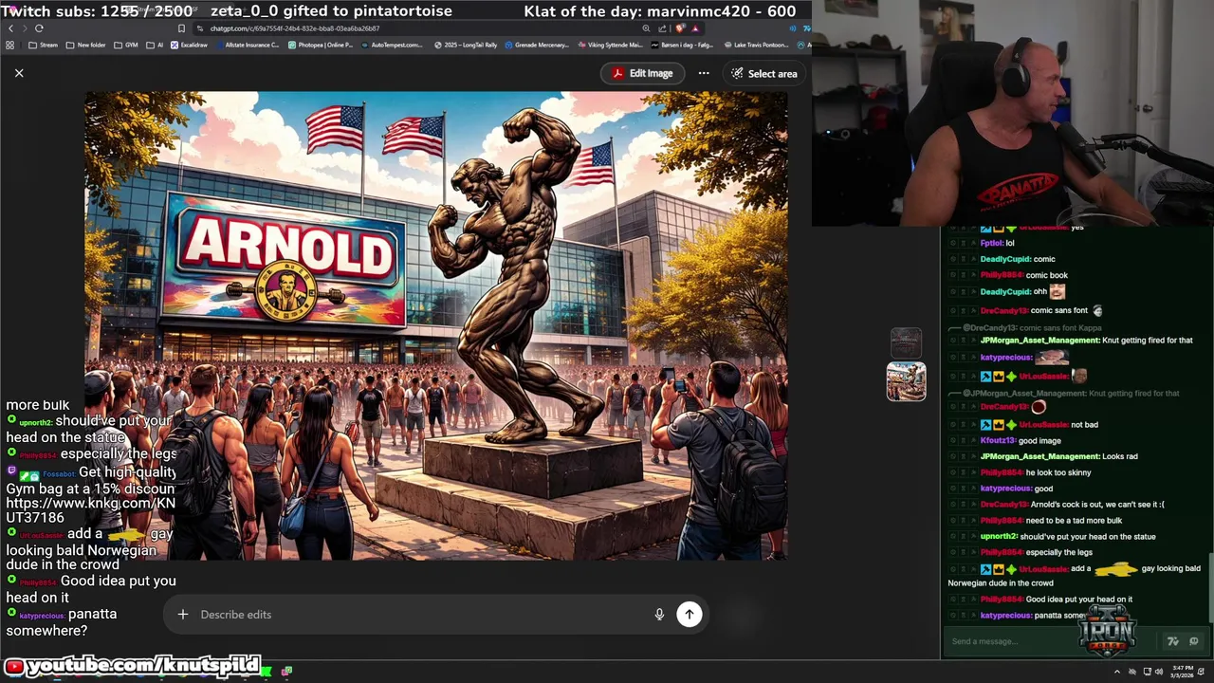Screen dimensions: 1214x683
Task: Open the 2025 – LongTail Rally bookmark
Action: coord(467,45)
